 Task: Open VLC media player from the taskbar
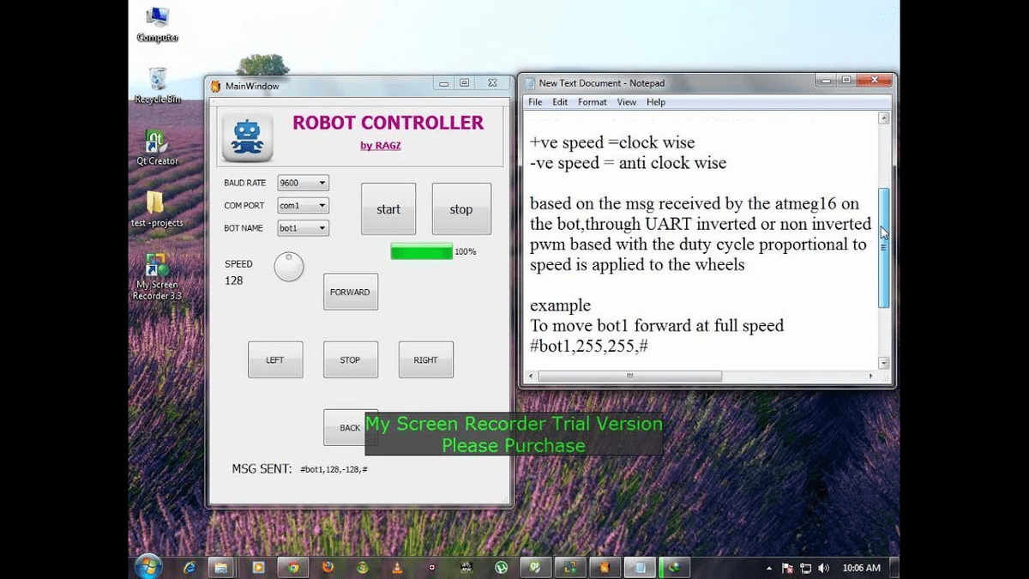(x=397, y=567)
